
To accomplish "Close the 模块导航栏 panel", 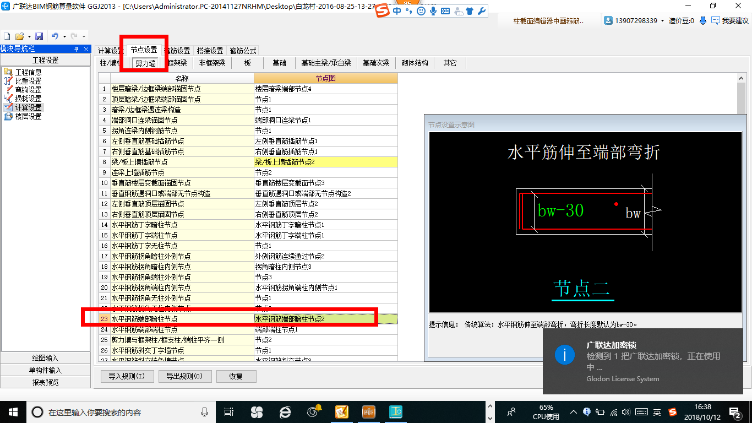I will point(85,49).
